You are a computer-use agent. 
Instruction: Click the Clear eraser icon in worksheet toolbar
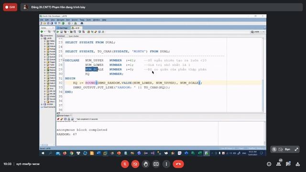tap(96, 32)
